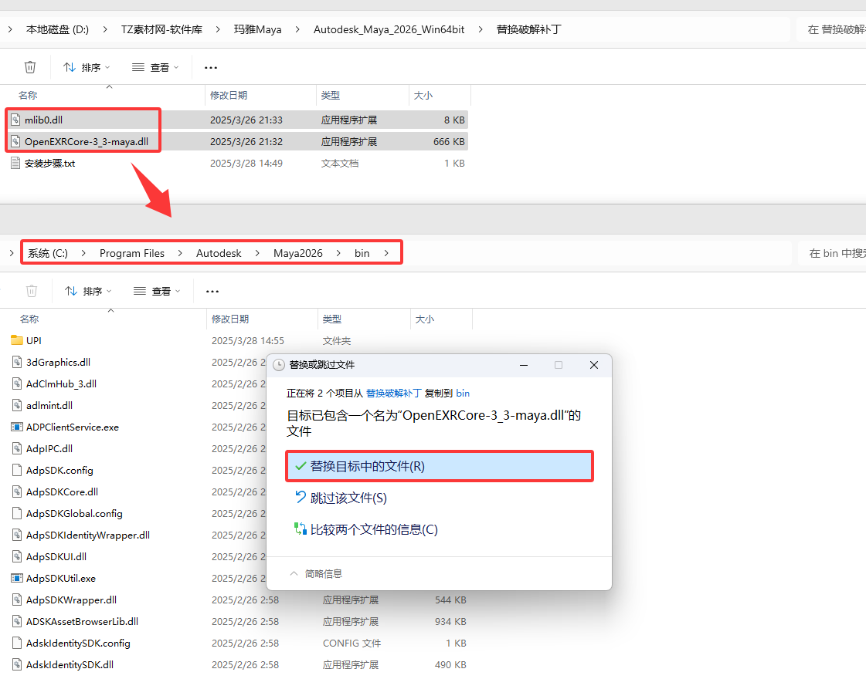Expand chevron between Autodesk and Maya2026

[x=257, y=253]
